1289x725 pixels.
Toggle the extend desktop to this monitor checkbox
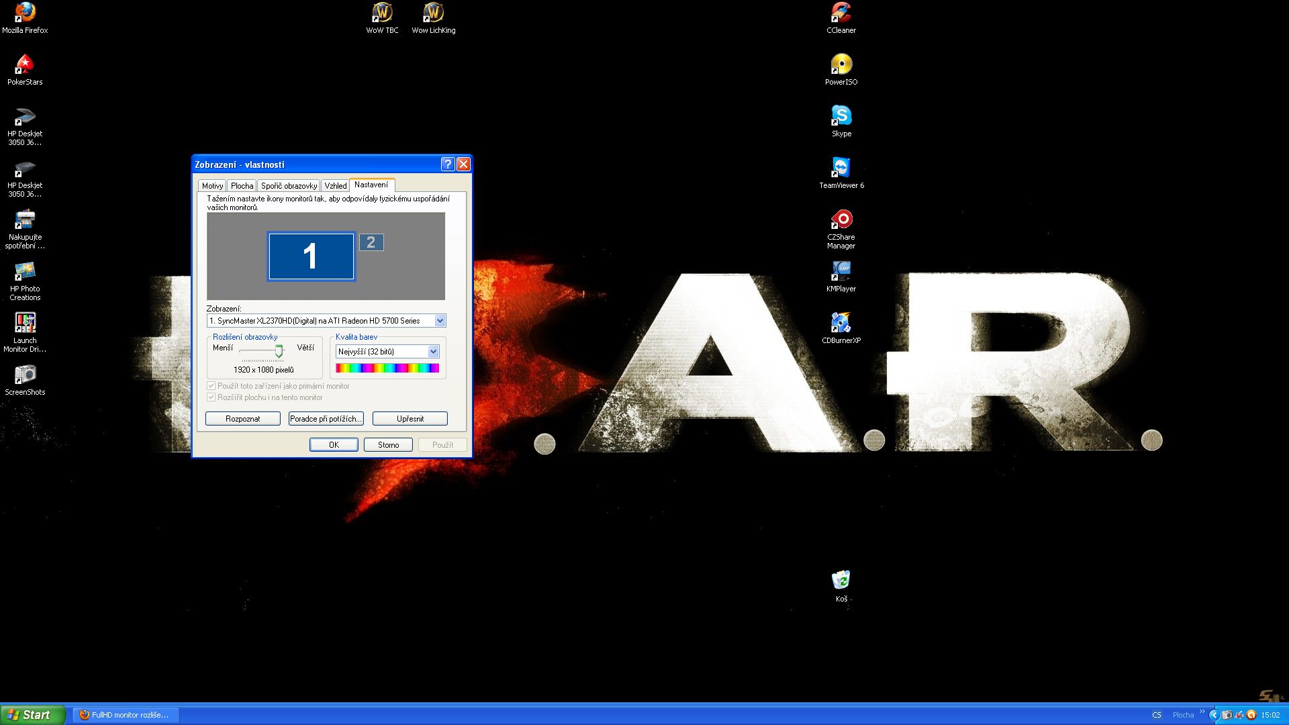(211, 397)
